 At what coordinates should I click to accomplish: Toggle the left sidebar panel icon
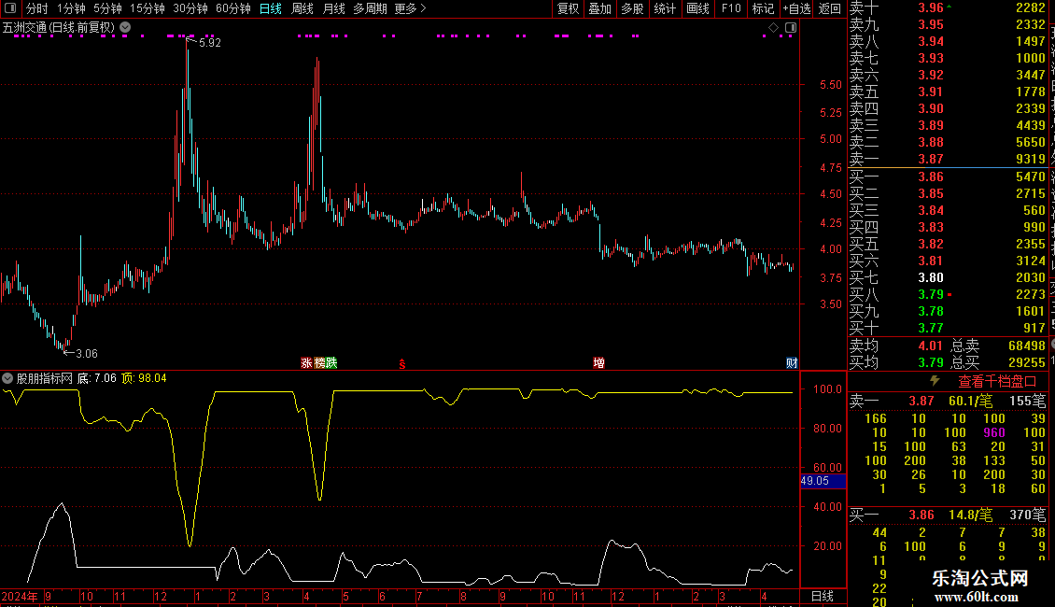(x=10, y=8)
